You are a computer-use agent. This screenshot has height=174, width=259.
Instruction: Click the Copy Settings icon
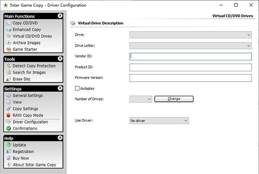click(x=9, y=109)
